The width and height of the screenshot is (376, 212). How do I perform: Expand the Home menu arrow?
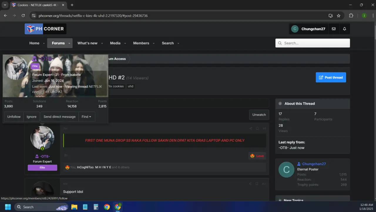point(44,43)
